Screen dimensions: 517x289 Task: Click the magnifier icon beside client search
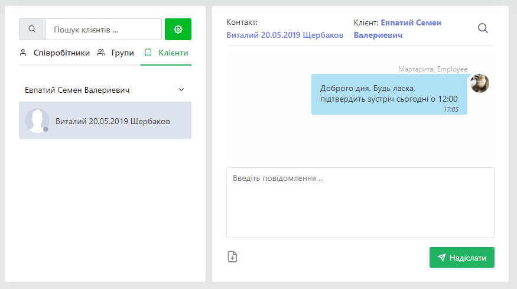[x=32, y=29]
